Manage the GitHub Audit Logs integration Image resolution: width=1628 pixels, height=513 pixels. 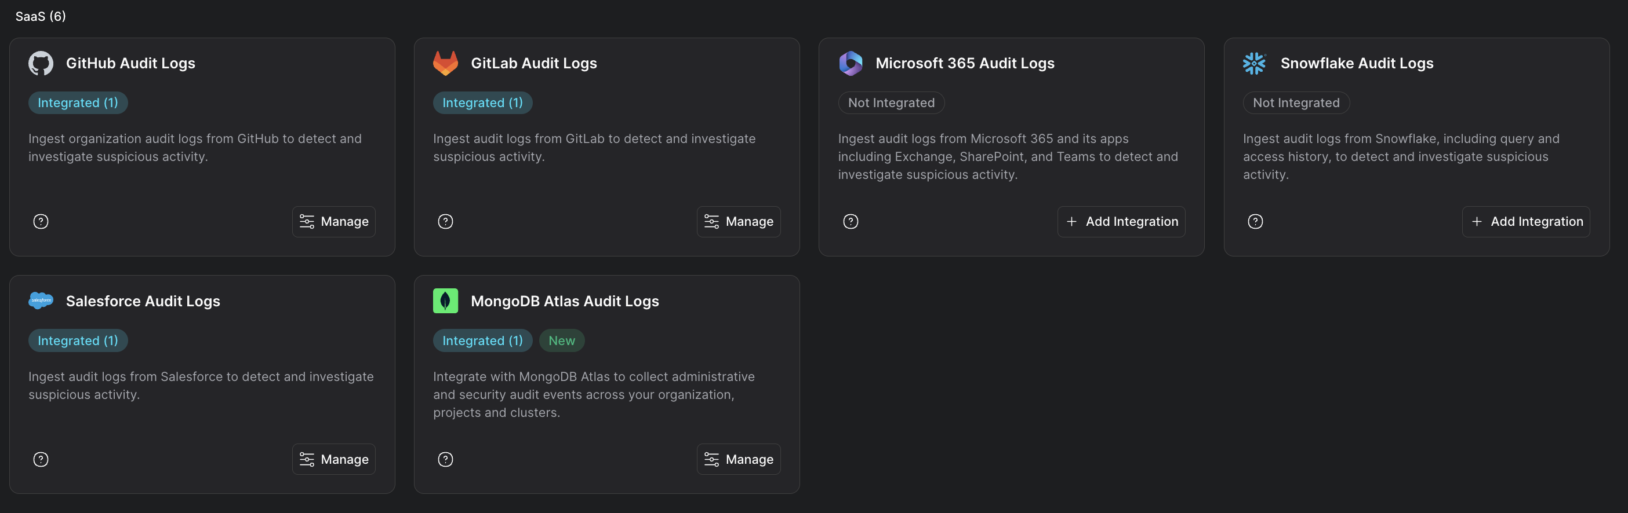(334, 222)
